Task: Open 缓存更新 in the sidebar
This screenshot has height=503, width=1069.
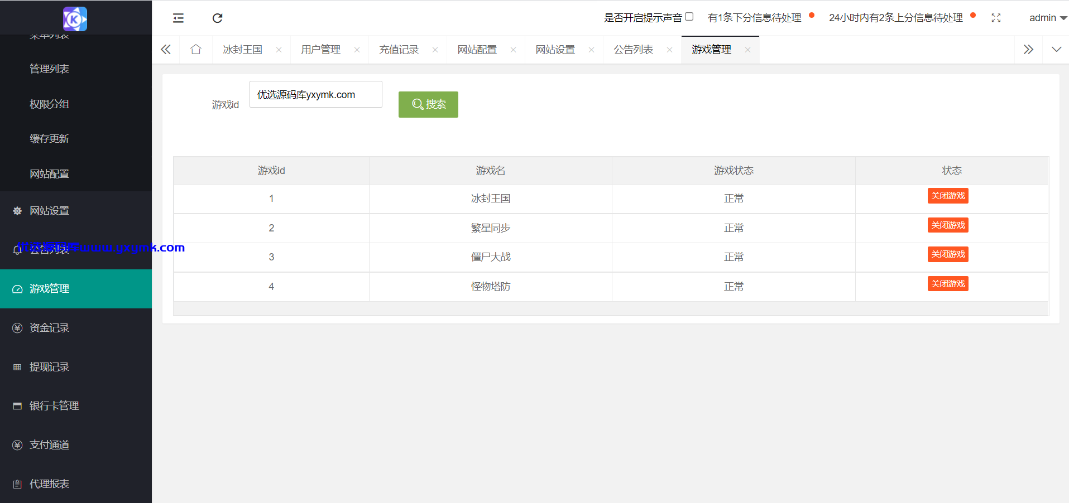Action: click(76, 138)
